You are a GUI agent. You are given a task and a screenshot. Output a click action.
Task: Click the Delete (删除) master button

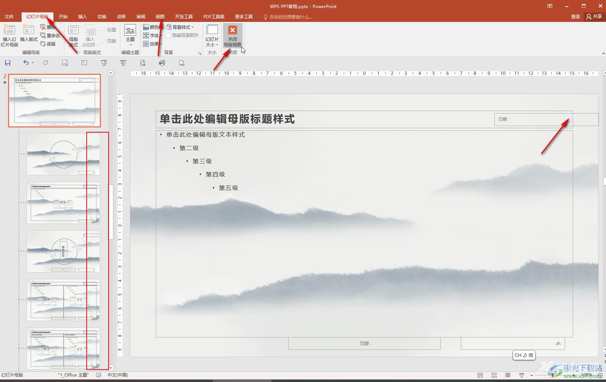pos(48,27)
